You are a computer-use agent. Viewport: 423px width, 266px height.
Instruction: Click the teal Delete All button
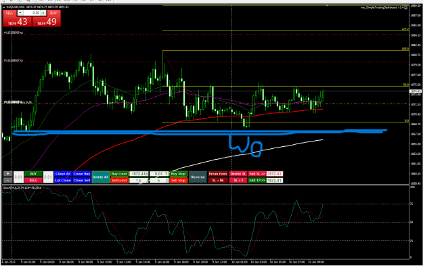pos(101,177)
